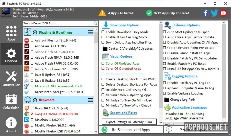Click the Adobe Air app icon
Screen dimensions: 231x136
pos(27,46)
